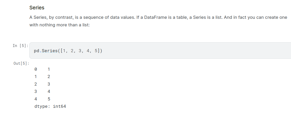291x113 pixels.
Task: Click value 5 in last output row
Action: (x=49, y=99)
